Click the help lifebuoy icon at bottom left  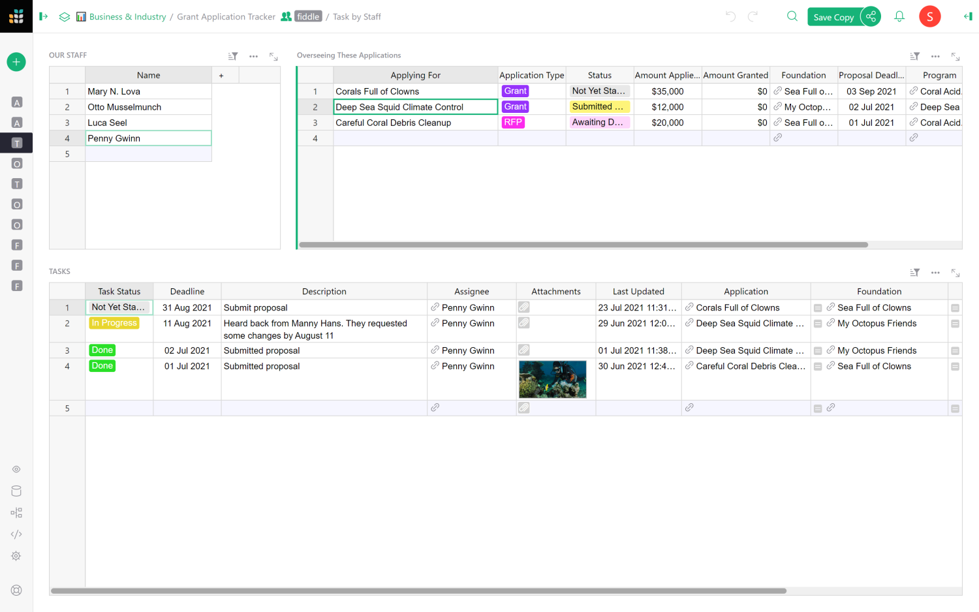[16, 590]
